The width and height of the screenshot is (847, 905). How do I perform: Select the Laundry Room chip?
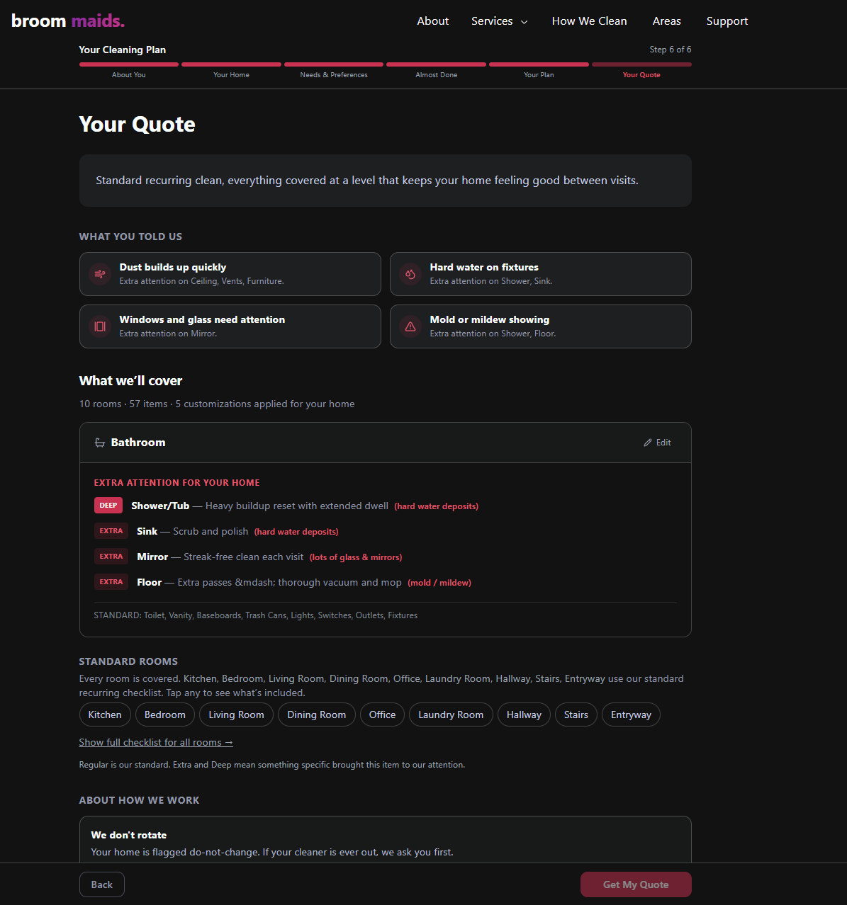pyautogui.click(x=451, y=715)
